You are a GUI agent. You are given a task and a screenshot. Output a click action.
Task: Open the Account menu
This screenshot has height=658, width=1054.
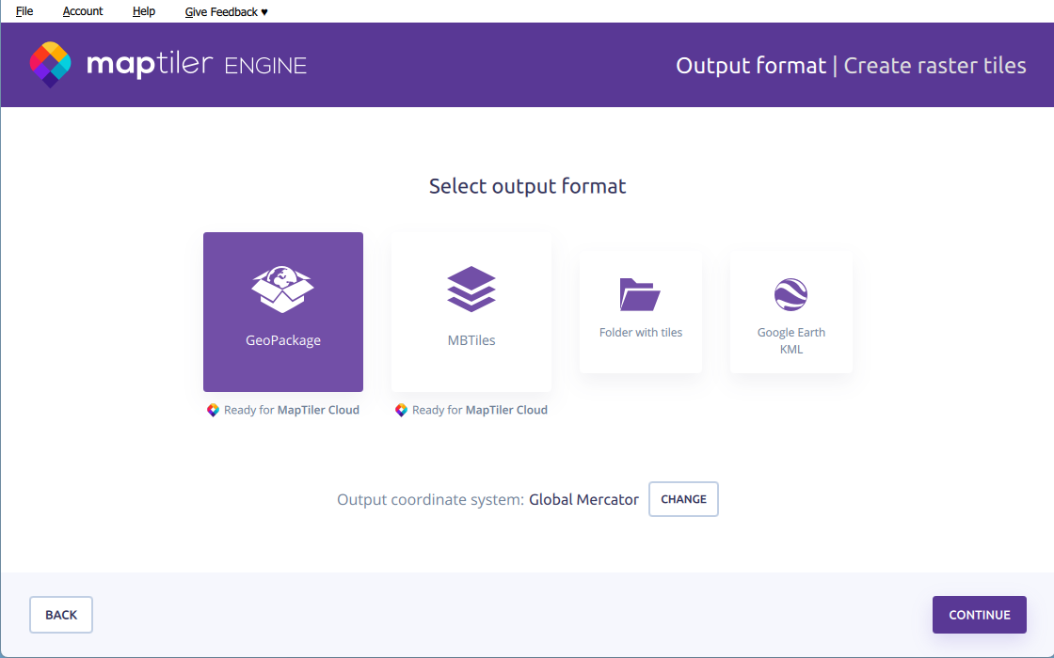(83, 11)
